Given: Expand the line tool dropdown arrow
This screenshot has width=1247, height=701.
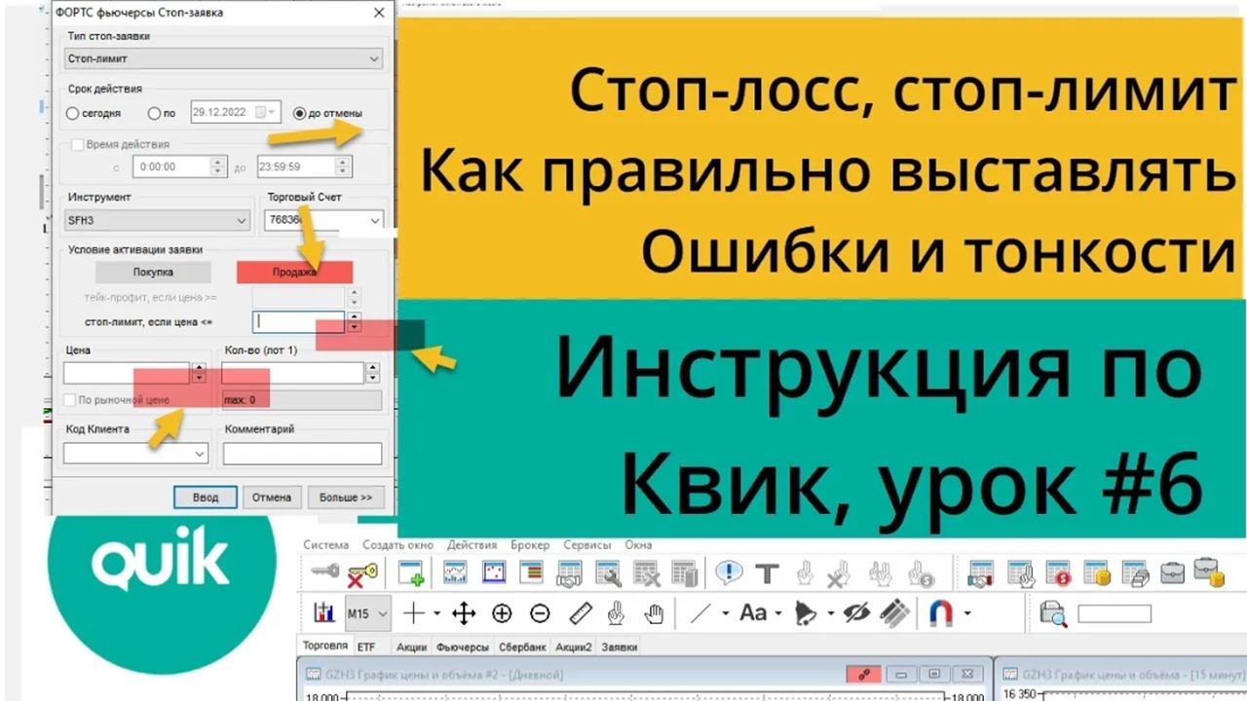Looking at the screenshot, I should click(725, 613).
